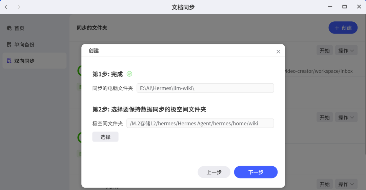
Task: Click the right-side vertical scrollbar
Action: tap(365, 84)
